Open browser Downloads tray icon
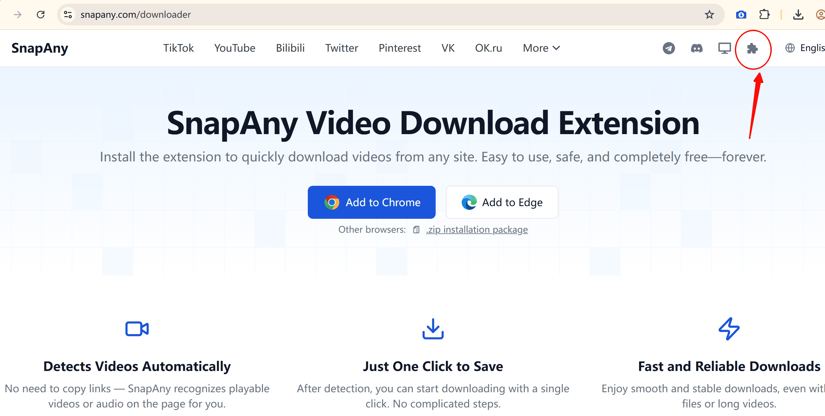825x416 pixels. (798, 15)
